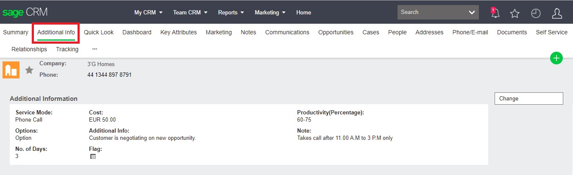Select the Additional Info tab
The height and width of the screenshot is (175, 573).
point(56,32)
